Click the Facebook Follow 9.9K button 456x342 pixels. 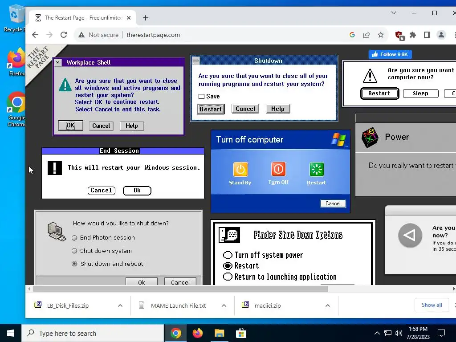390,54
